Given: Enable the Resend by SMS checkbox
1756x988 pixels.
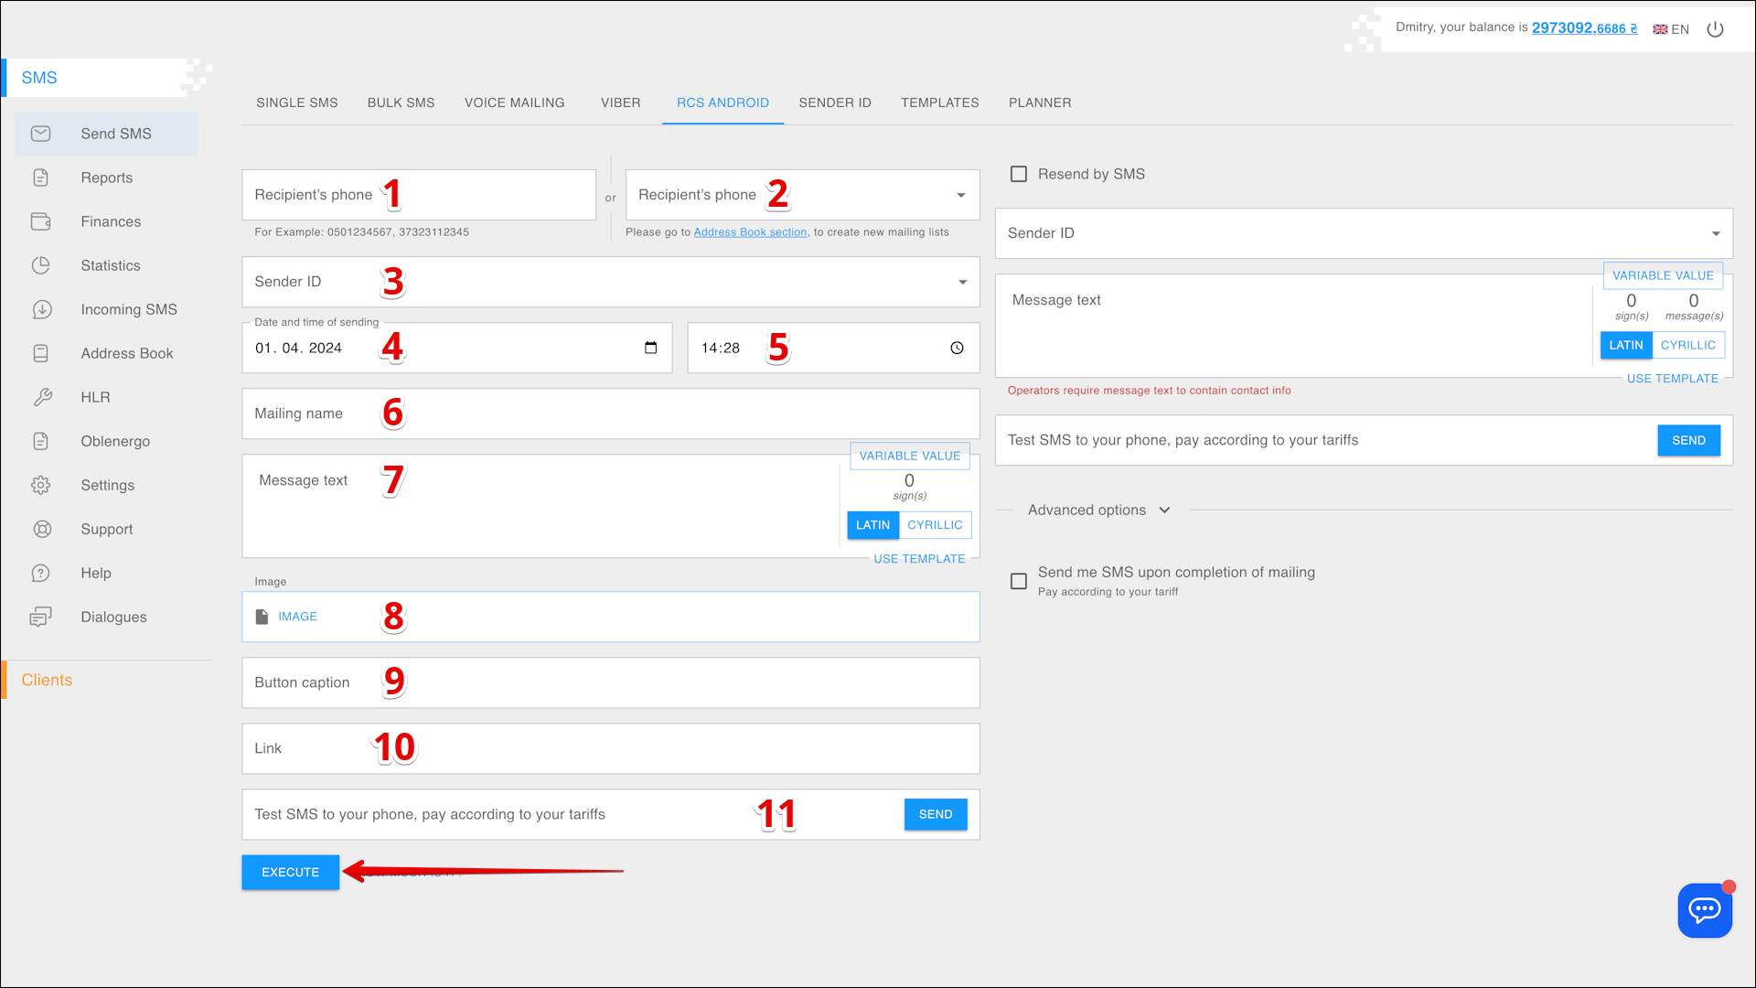Looking at the screenshot, I should (1018, 174).
